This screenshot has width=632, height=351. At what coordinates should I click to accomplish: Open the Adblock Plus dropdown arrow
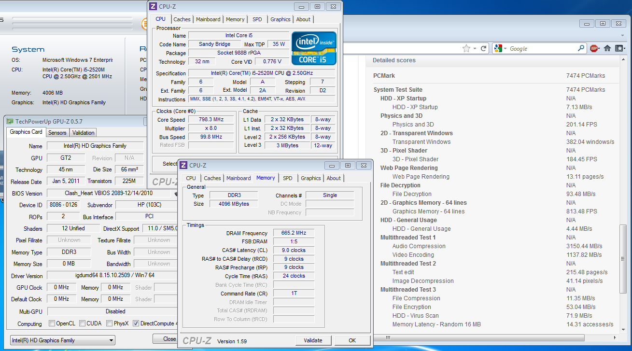(600, 48)
